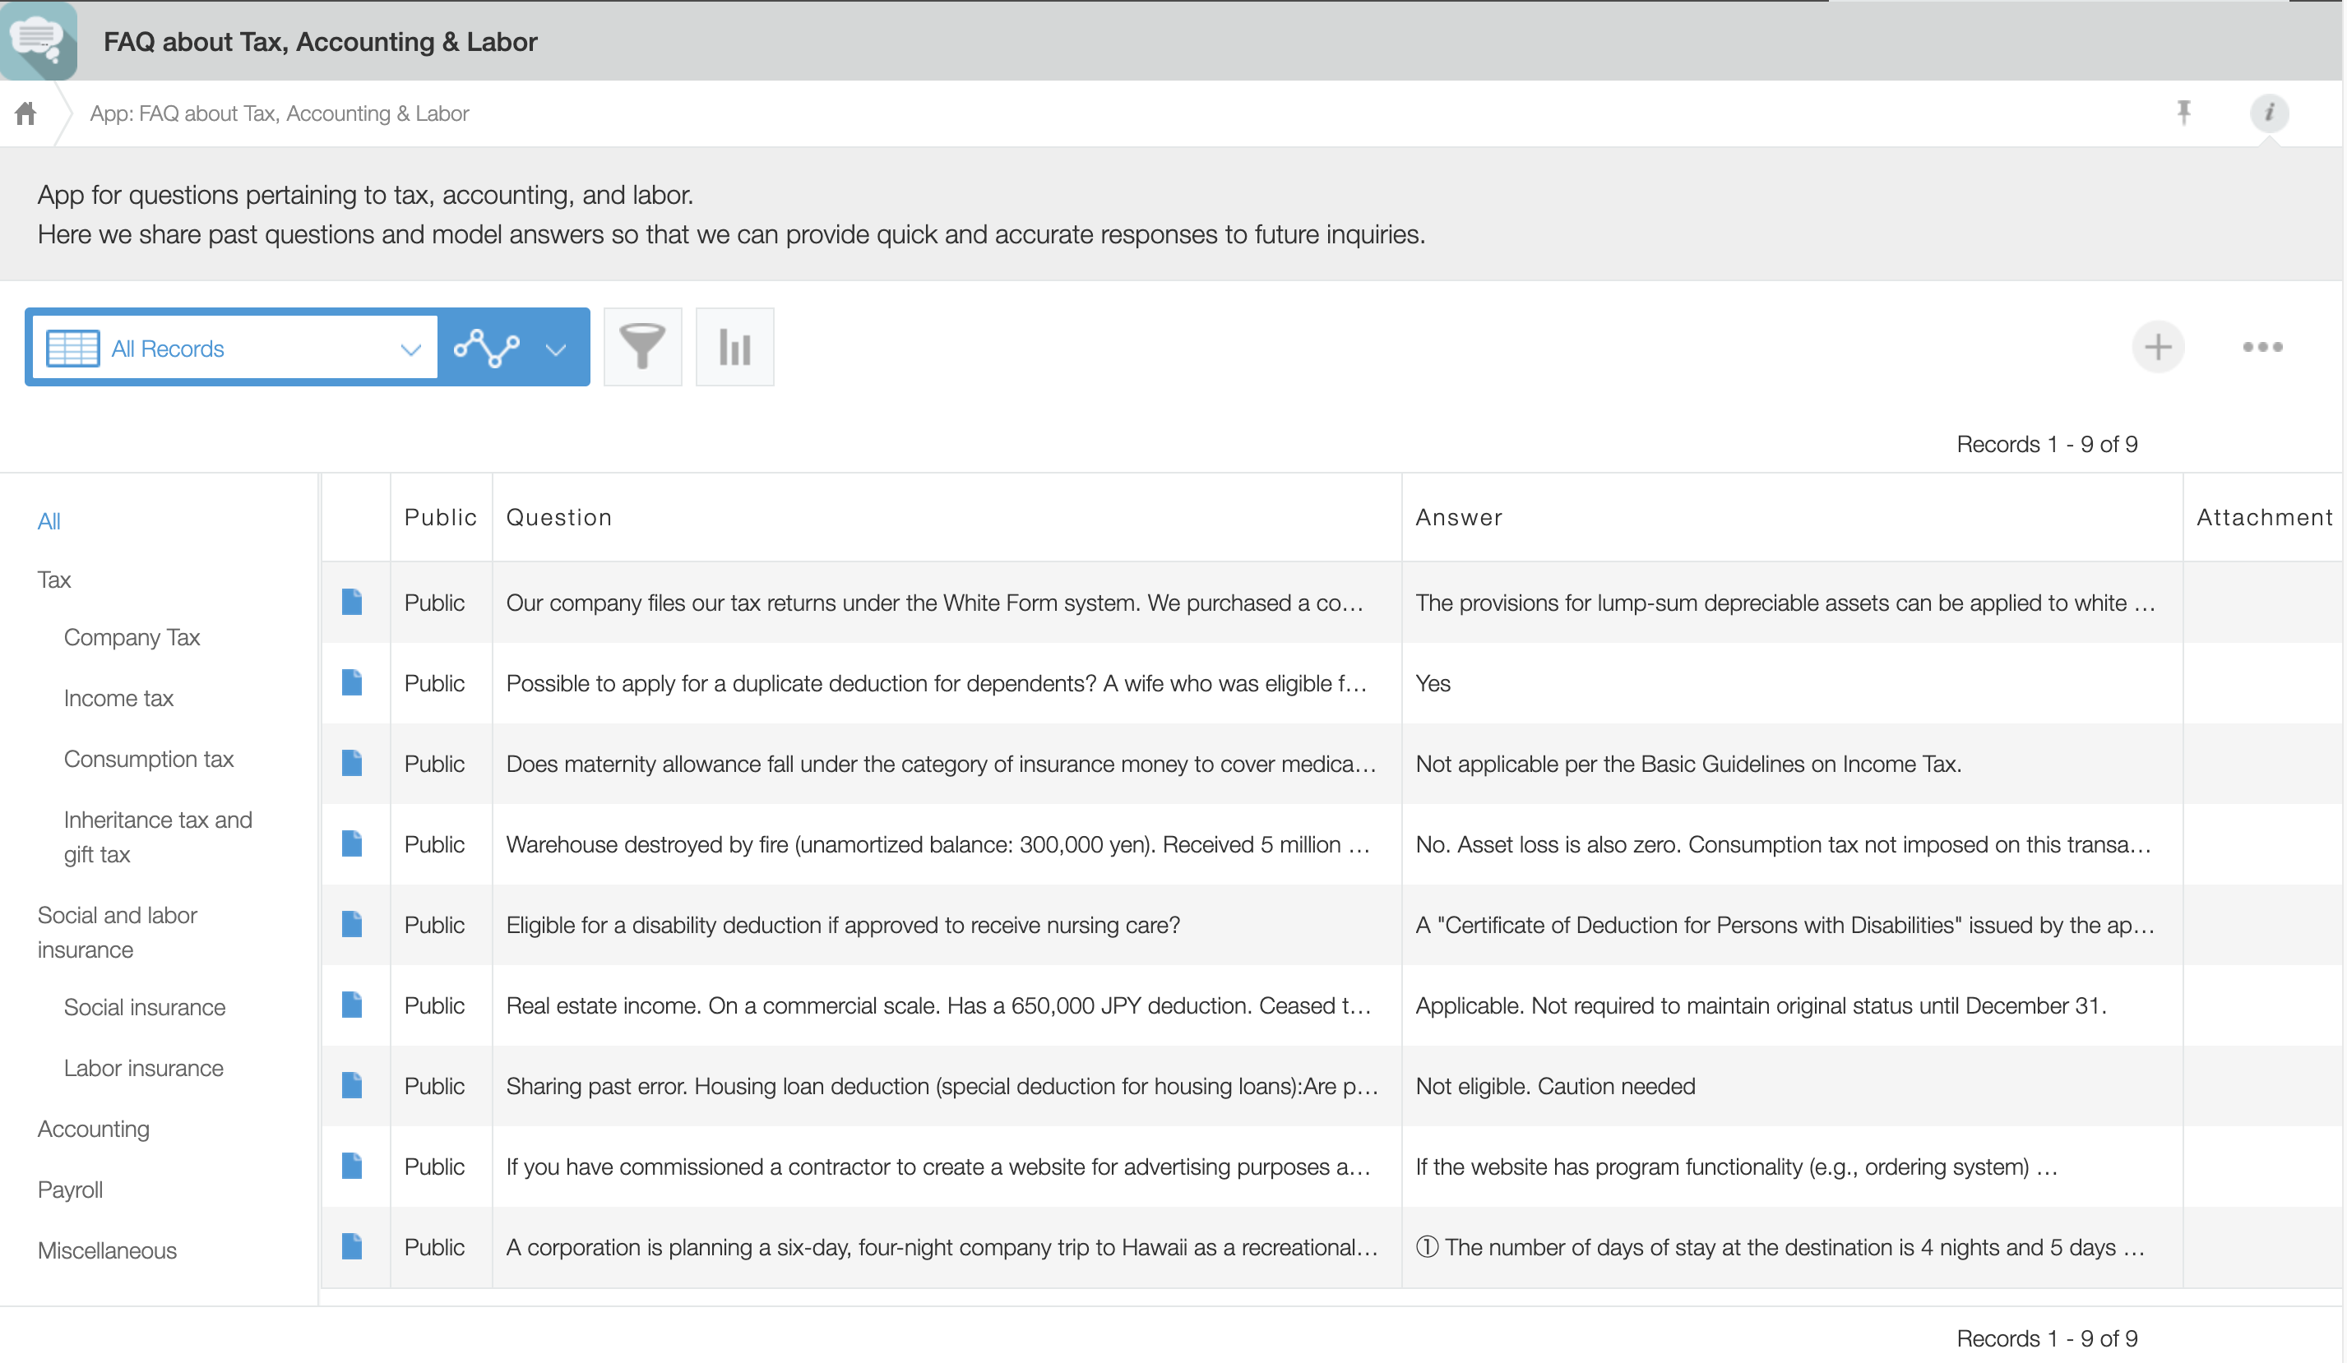Viewport: 2347px width, 1363px height.
Task: Select the Miscellaneous category
Action: click(x=107, y=1250)
